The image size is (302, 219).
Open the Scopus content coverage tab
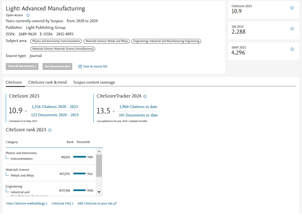coord(94,82)
